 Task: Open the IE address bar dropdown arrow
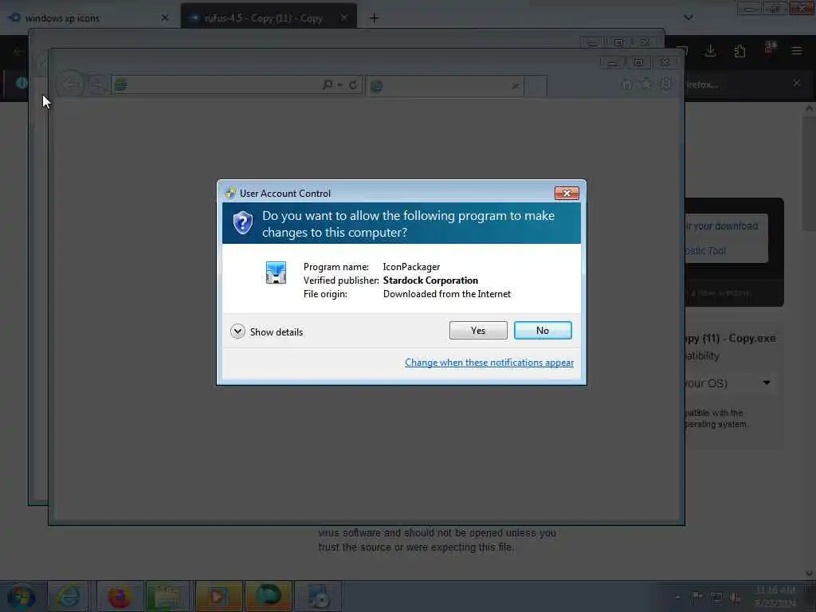click(x=339, y=84)
